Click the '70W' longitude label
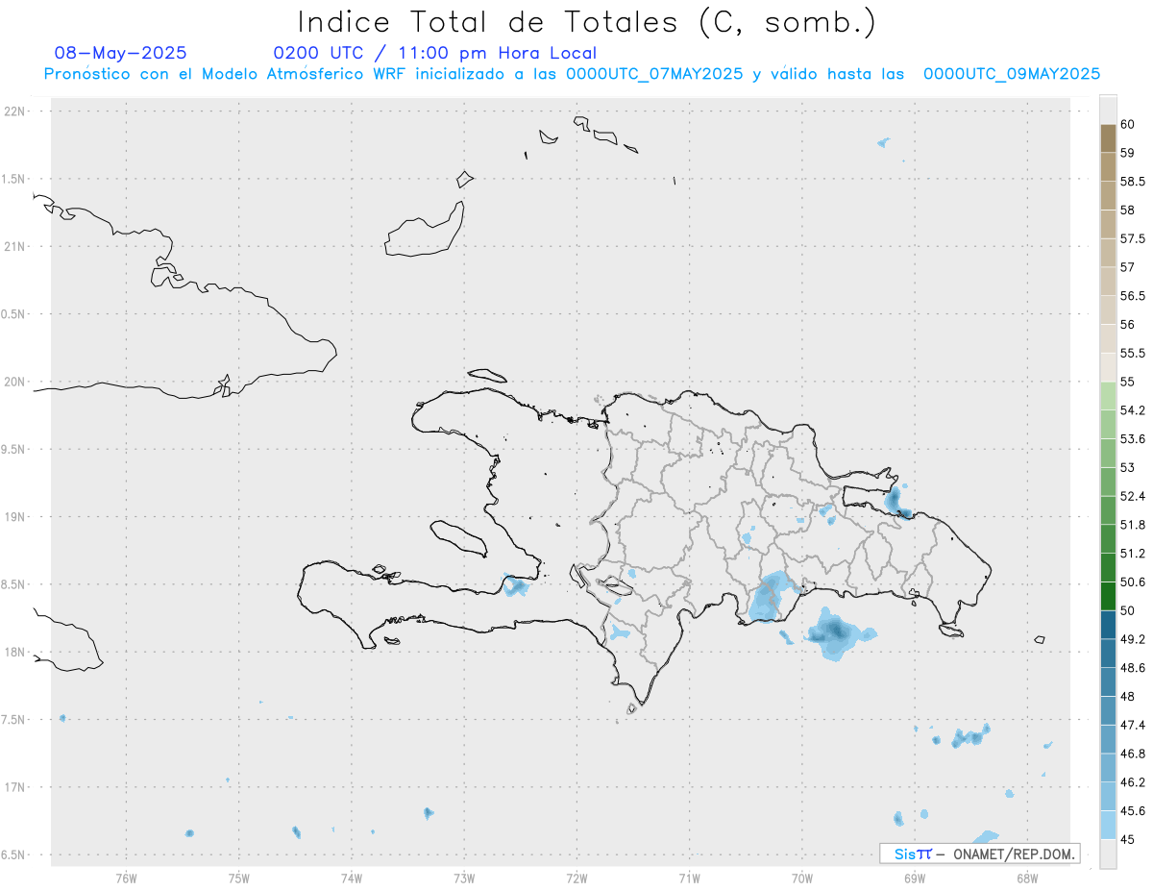The height and width of the screenshot is (891, 1153). click(802, 878)
